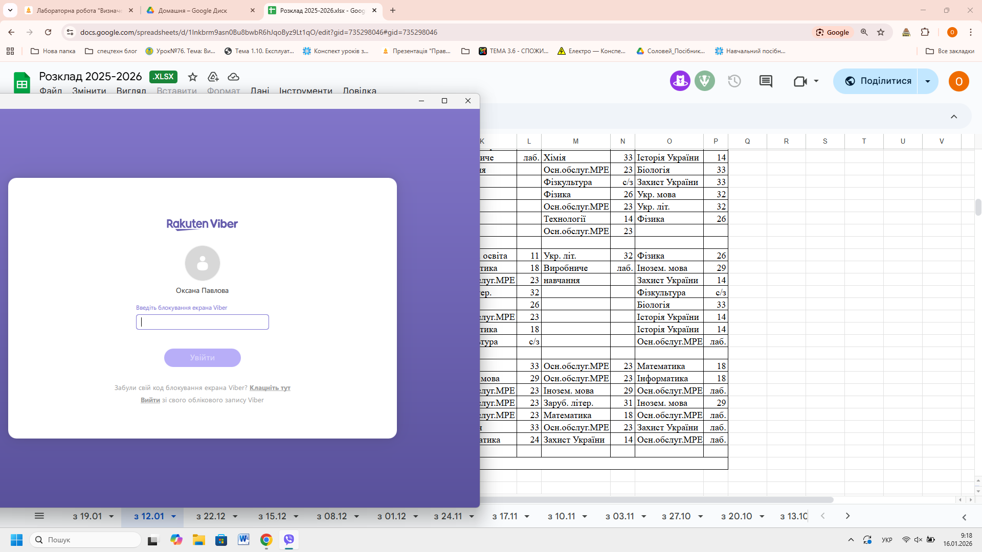
Task: Click the Google Sheets home logo
Action: click(22, 83)
